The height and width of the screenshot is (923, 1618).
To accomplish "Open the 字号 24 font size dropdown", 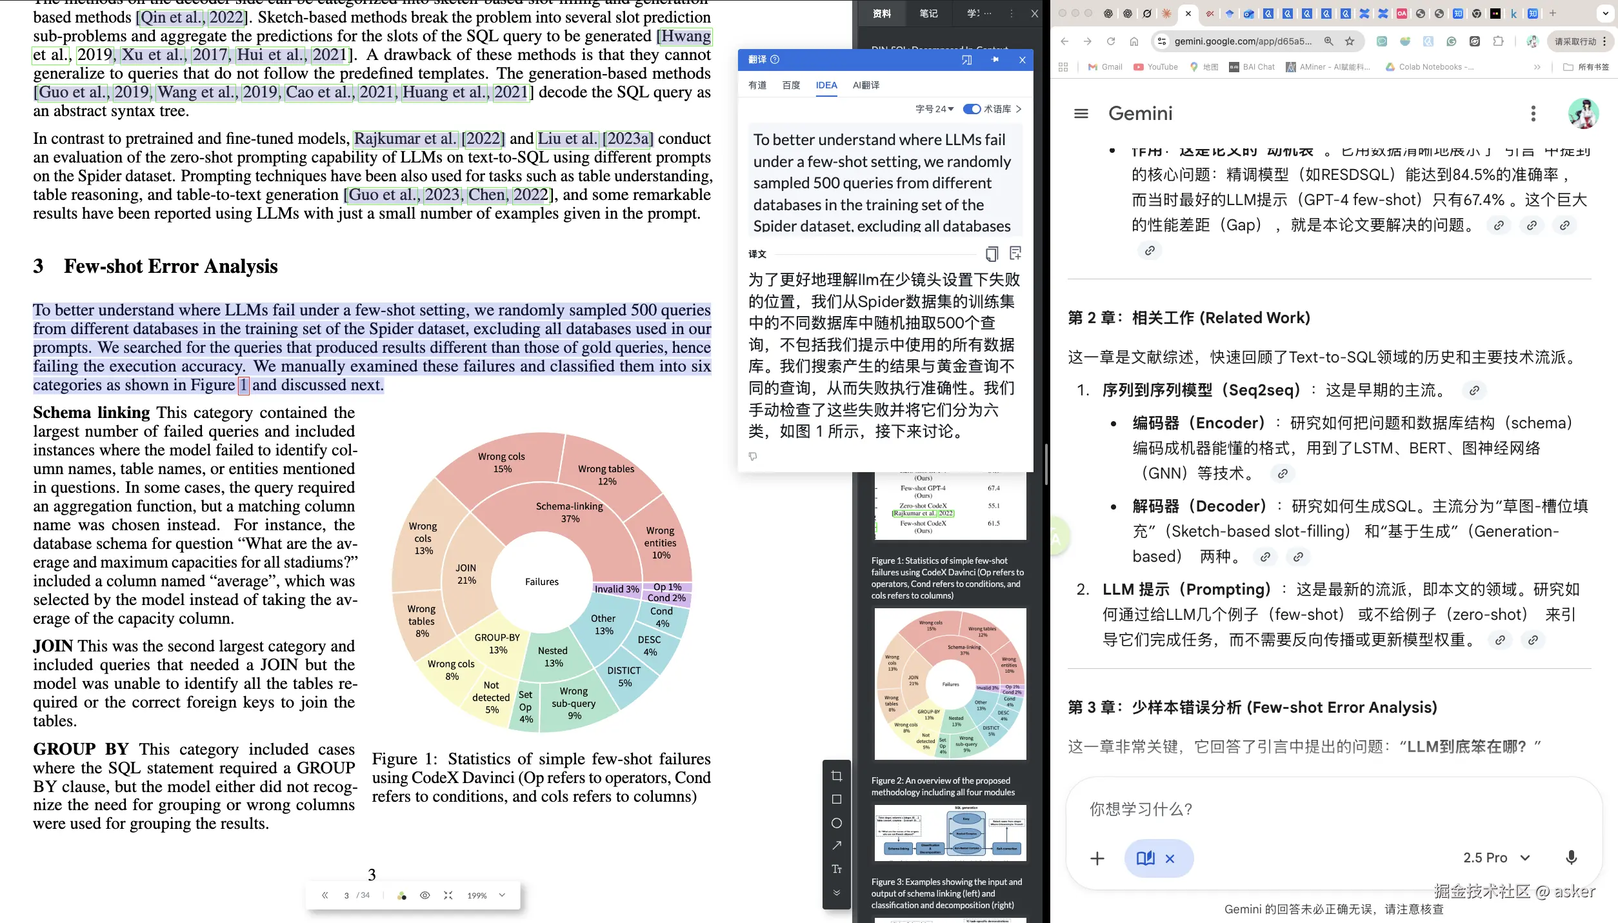I will click(x=934, y=109).
